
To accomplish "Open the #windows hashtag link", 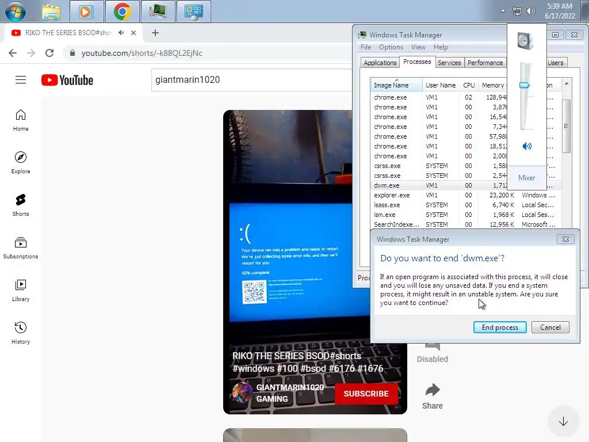I will (253, 368).
